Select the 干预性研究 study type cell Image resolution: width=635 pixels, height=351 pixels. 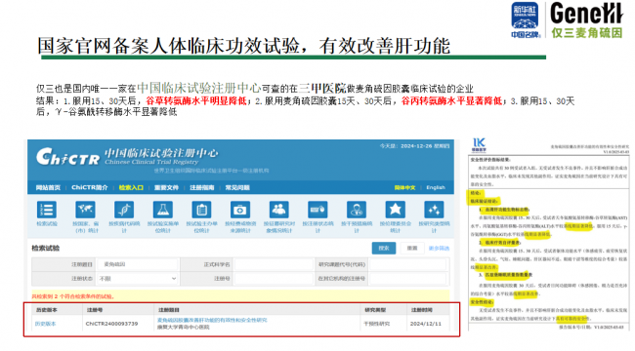coord(377,324)
